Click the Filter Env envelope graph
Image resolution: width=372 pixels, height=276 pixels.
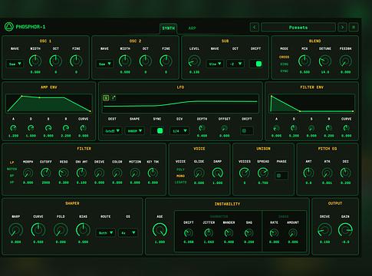pos(312,103)
